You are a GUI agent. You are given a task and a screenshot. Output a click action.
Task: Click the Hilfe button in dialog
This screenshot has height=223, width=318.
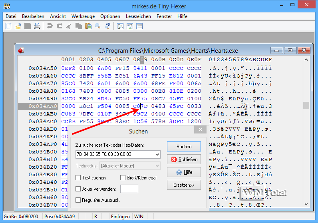pyautogui.click(x=184, y=172)
